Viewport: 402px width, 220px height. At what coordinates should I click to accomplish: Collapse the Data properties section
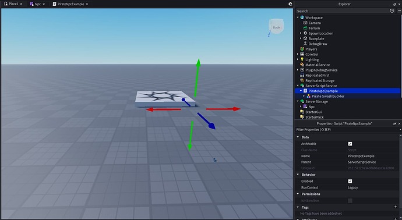coord(298,137)
